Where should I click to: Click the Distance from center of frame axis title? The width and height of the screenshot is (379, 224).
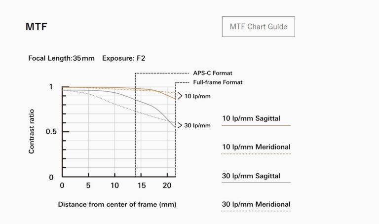[x=117, y=204]
